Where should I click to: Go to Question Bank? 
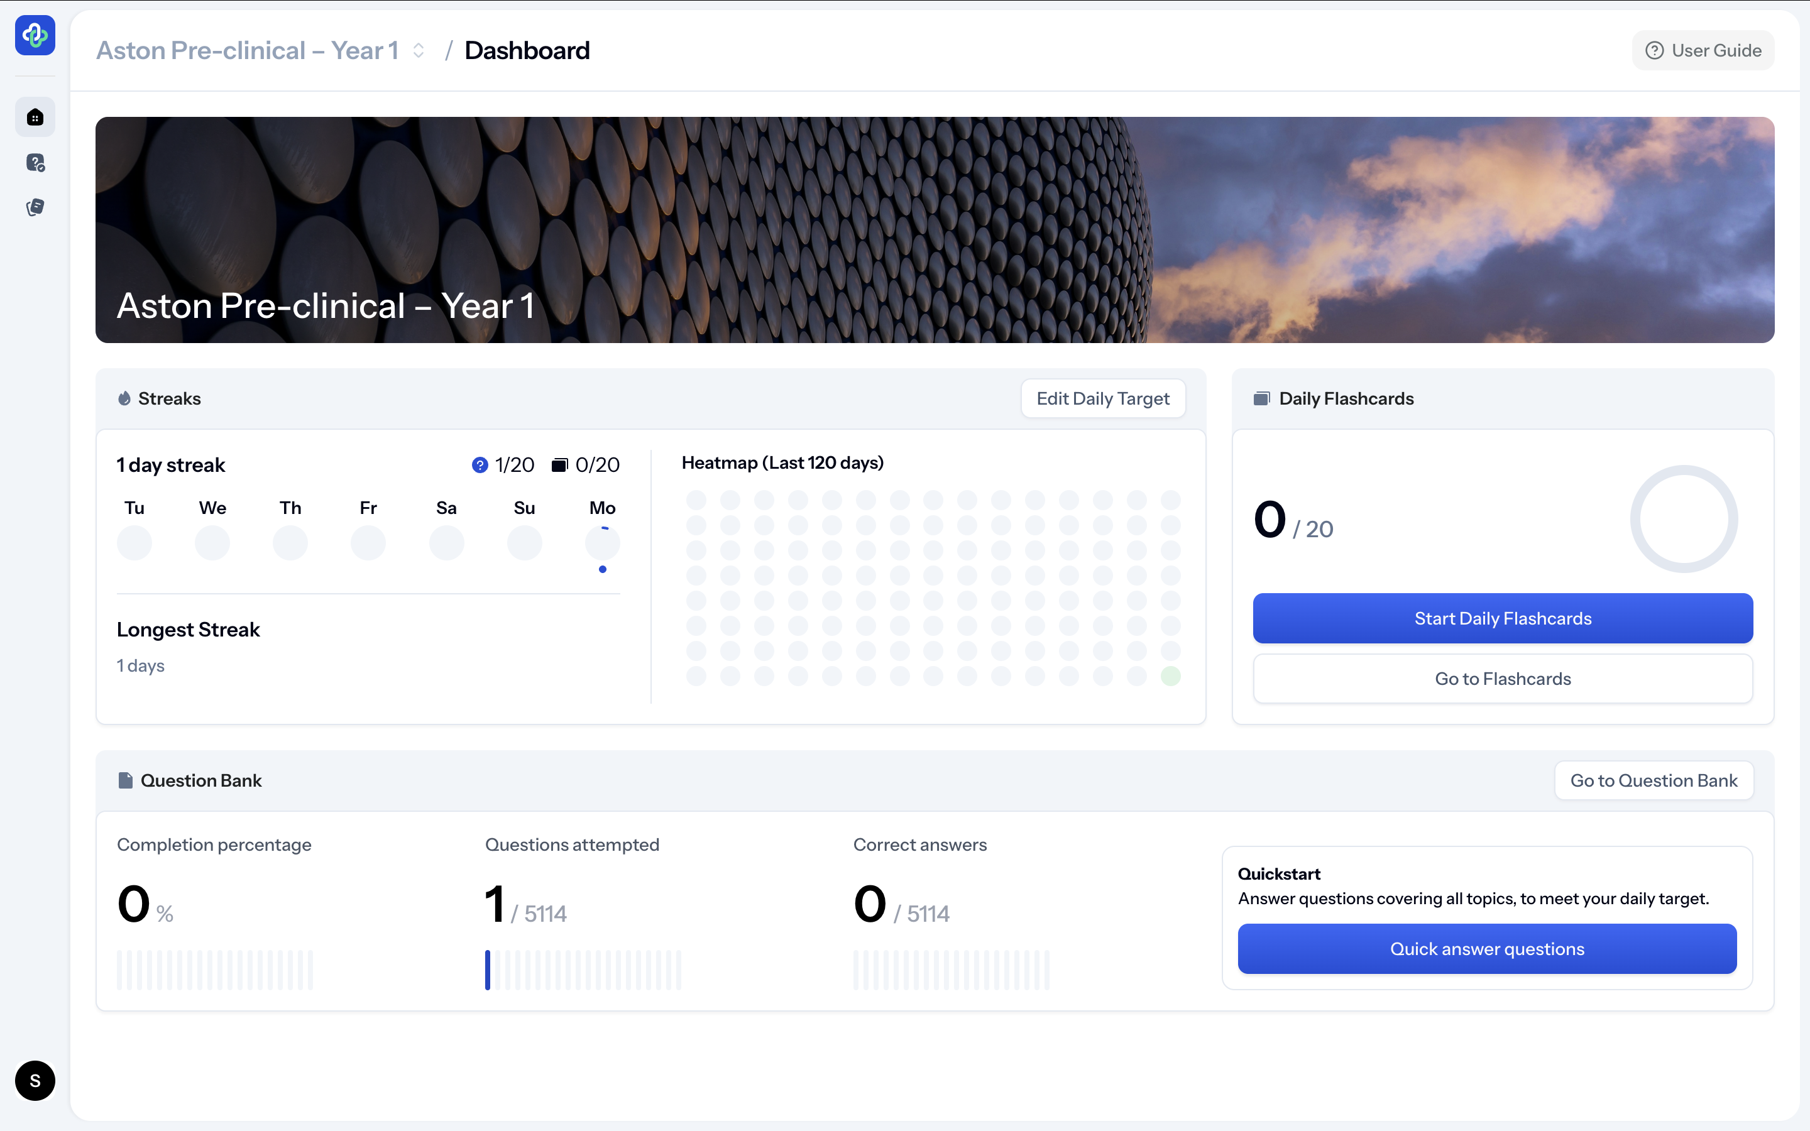(x=1653, y=780)
